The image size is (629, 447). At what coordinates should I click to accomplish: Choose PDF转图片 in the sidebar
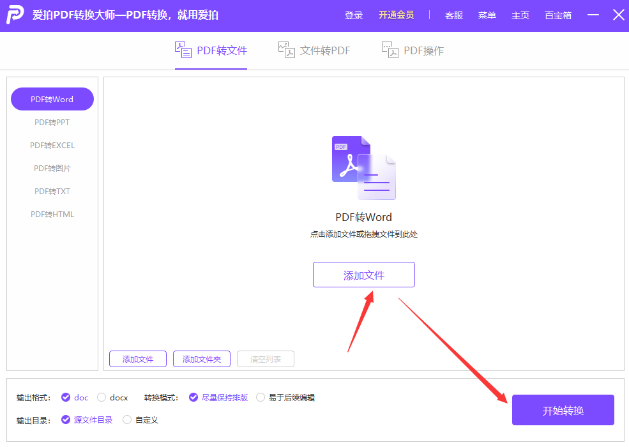pyautogui.click(x=52, y=168)
